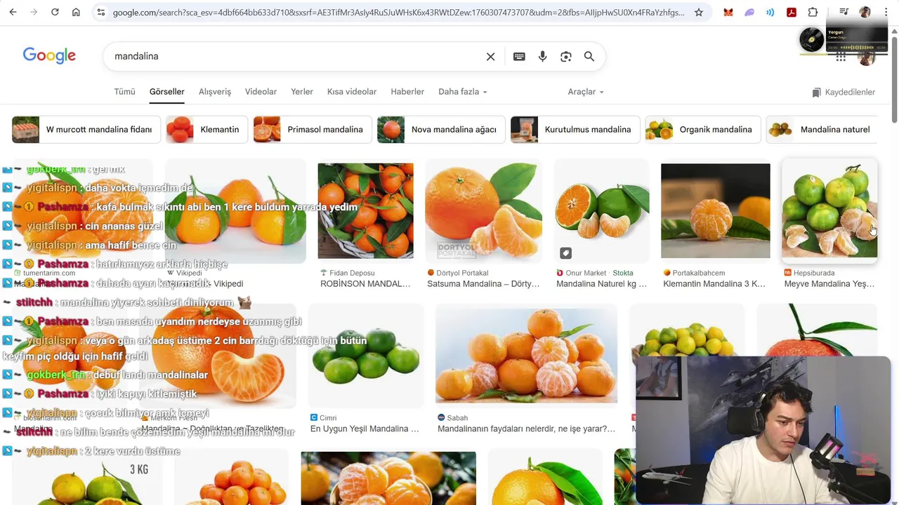Open Chrome three-dot menu
The image size is (899, 505).
click(x=886, y=12)
